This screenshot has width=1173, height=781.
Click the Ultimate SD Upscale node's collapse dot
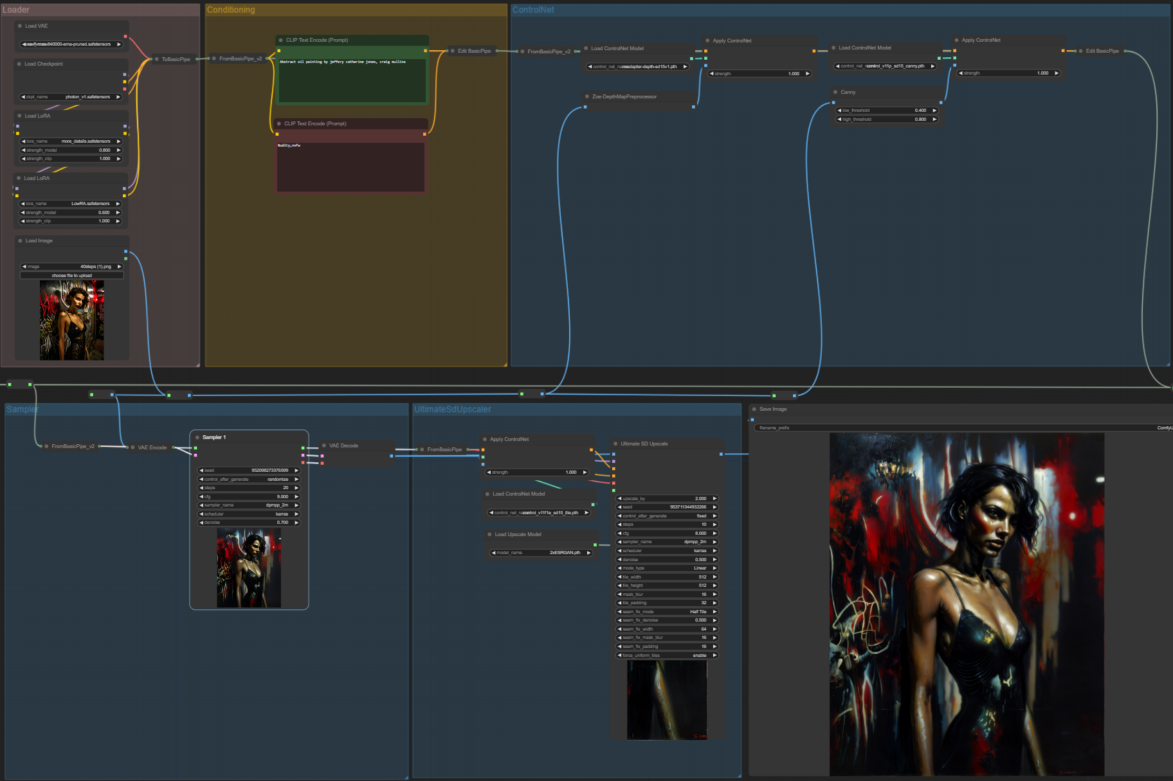click(615, 444)
